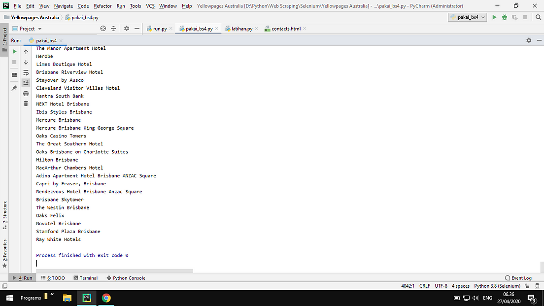
Task: Close the pakai_bs4.py editor tab
Action: tap(217, 29)
